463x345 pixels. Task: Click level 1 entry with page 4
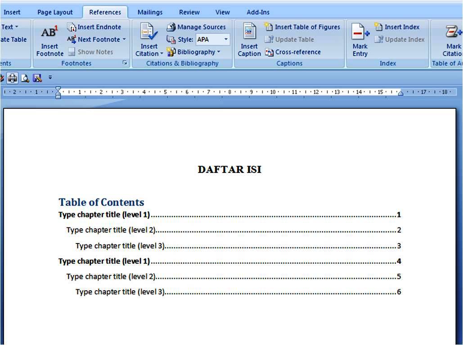coord(230,261)
